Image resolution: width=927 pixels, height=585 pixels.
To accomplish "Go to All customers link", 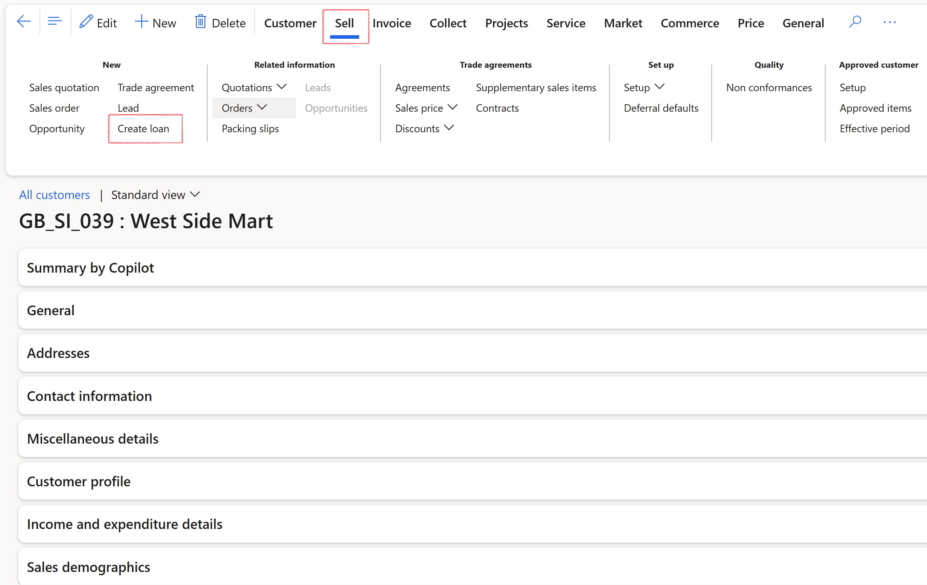I will pos(54,195).
